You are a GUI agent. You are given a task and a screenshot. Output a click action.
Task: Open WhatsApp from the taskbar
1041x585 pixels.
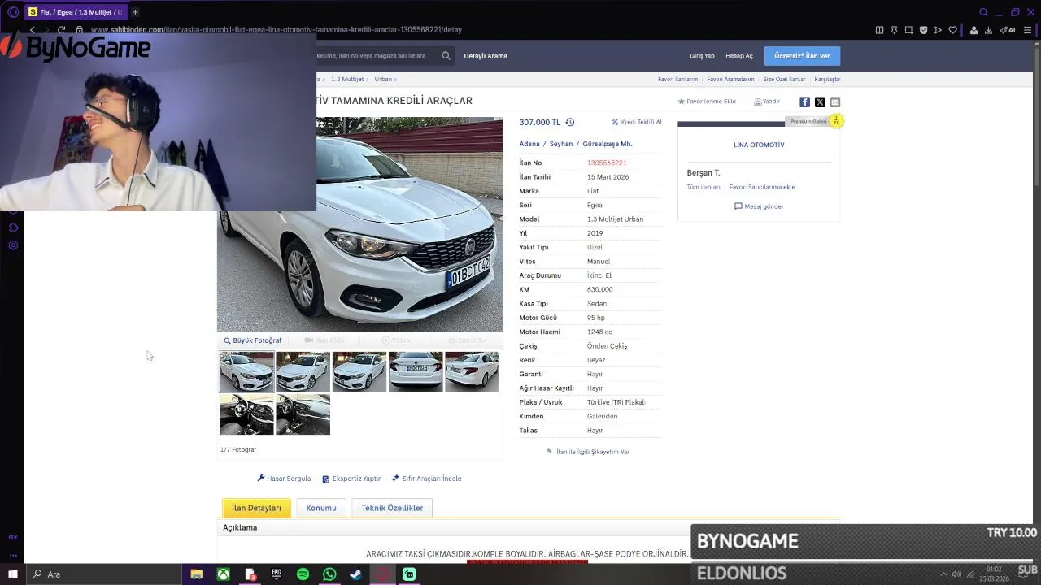pyautogui.click(x=329, y=574)
